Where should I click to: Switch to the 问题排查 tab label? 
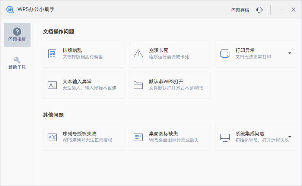tap(17, 39)
